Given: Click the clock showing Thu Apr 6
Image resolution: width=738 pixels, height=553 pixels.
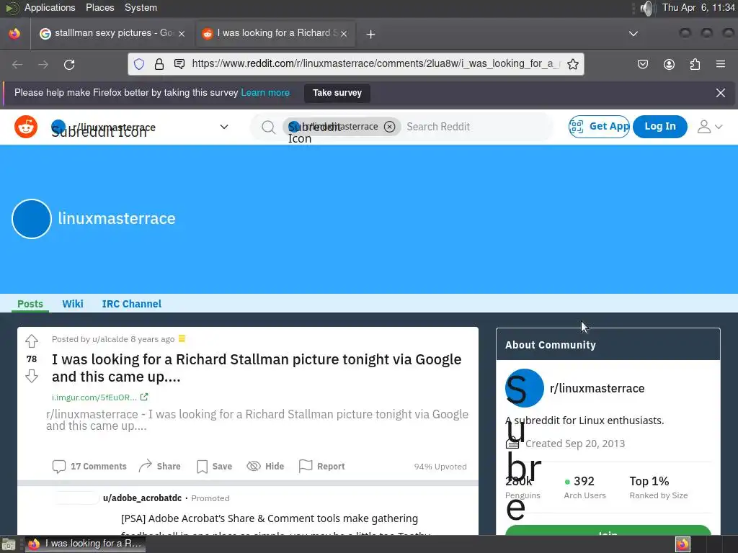Looking at the screenshot, I should tap(698, 7).
